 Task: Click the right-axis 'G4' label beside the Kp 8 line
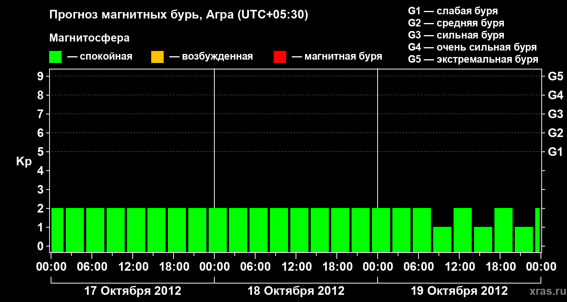(x=555, y=95)
